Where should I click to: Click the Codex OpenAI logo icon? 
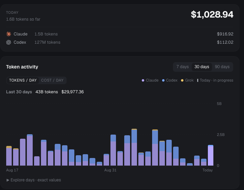click(9, 42)
